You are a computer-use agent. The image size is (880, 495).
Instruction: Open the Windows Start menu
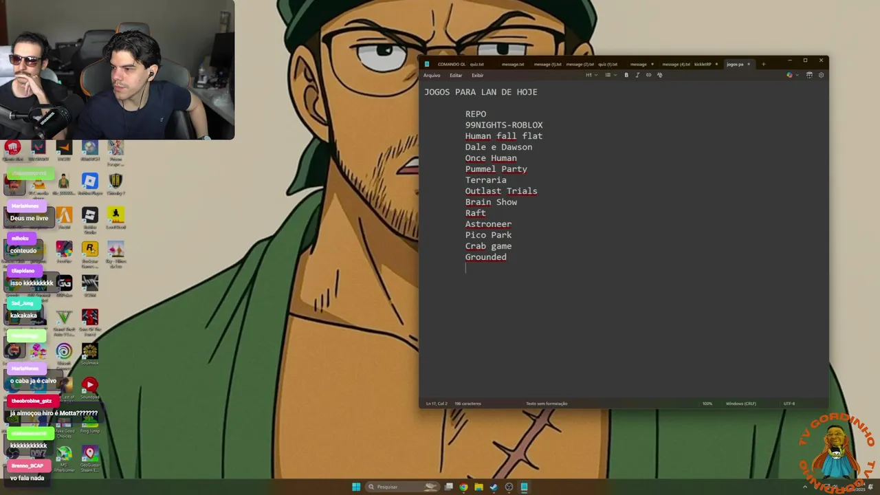(356, 487)
